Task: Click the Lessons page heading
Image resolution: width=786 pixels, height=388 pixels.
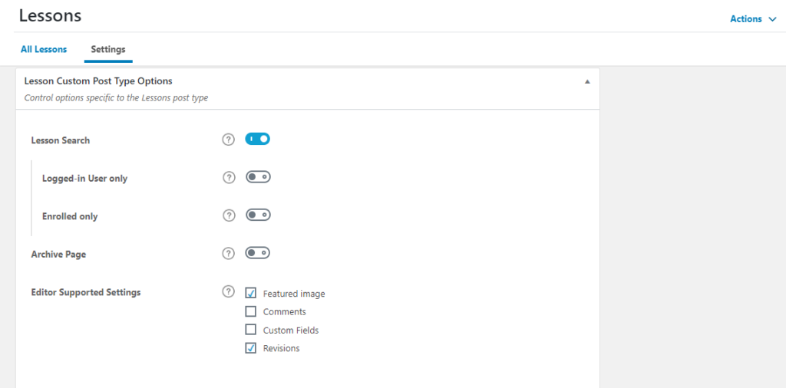Action: pos(50,15)
